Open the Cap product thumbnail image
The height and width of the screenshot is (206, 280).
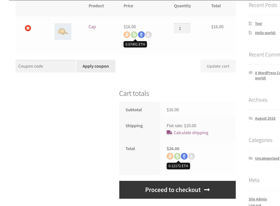tap(63, 32)
